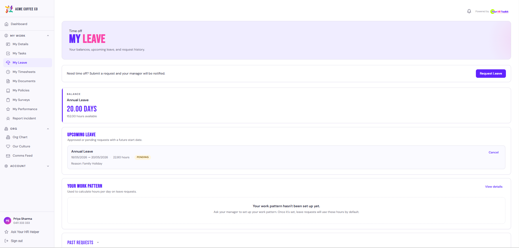The height and width of the screenshot is (248, 519).
Task: Click 'Reason: Family Holiday' text
Action: (87, 164)
